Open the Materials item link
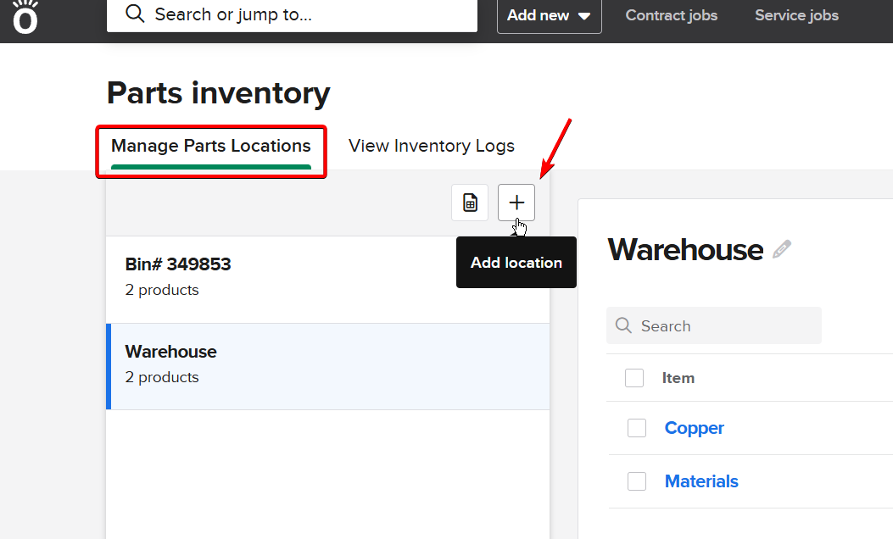The image size is (893, 539). tap(701, 481)
